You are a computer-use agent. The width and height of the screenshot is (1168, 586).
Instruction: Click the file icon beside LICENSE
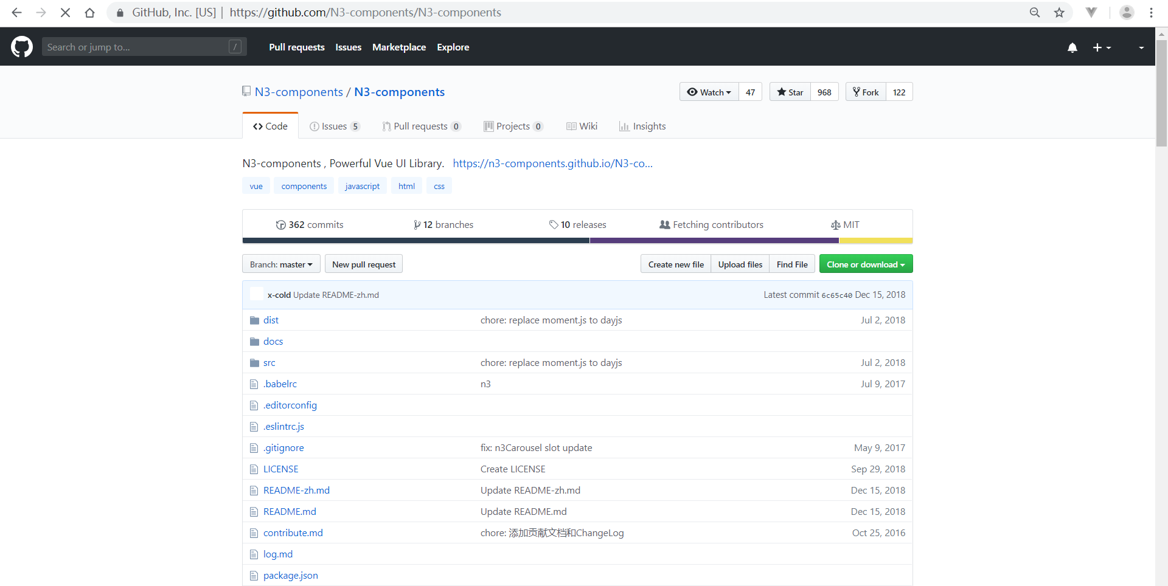point(254,469)
